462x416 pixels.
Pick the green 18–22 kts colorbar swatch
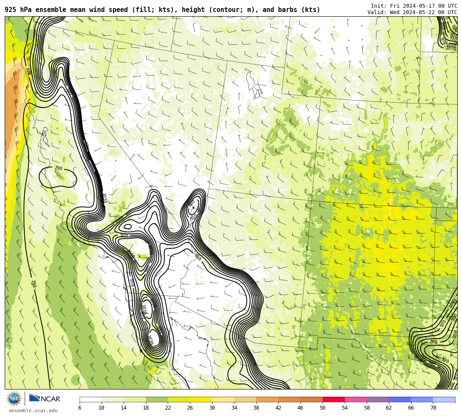157,399
